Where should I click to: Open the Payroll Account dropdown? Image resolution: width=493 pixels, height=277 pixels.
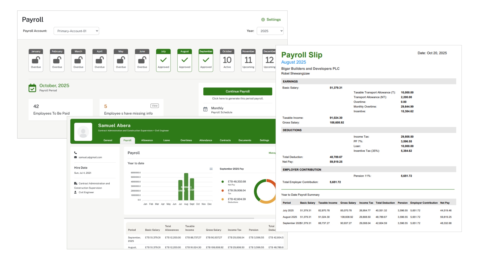76,31
